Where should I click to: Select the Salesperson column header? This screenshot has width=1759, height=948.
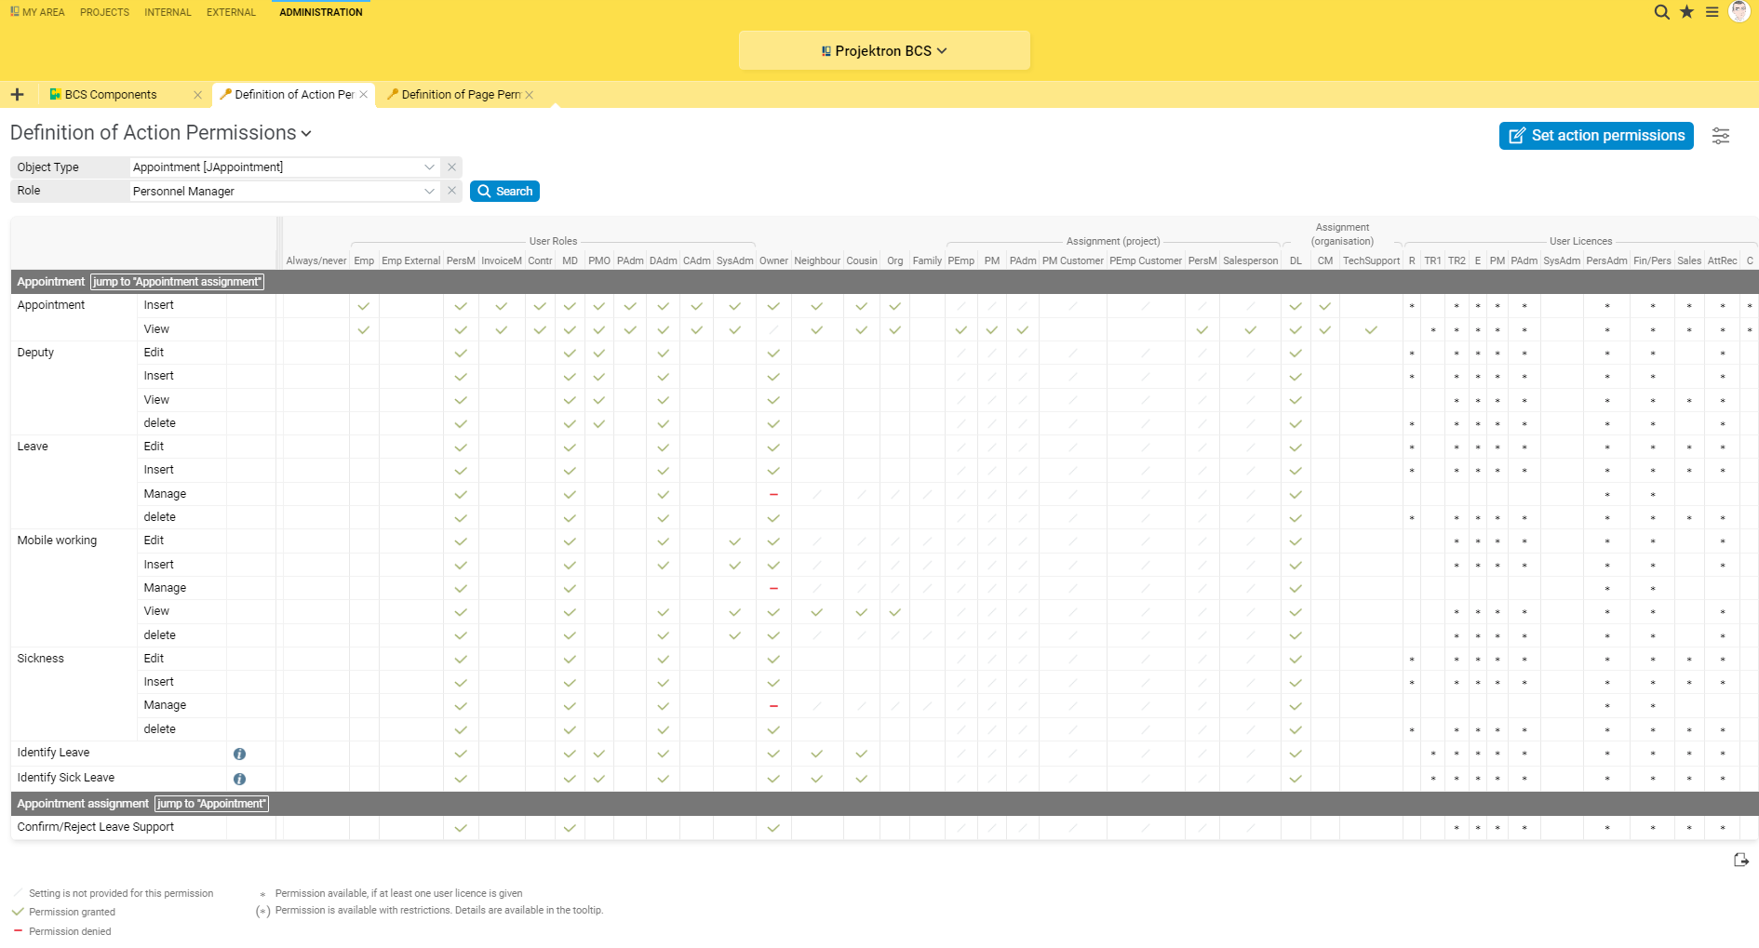(1251, 261)
